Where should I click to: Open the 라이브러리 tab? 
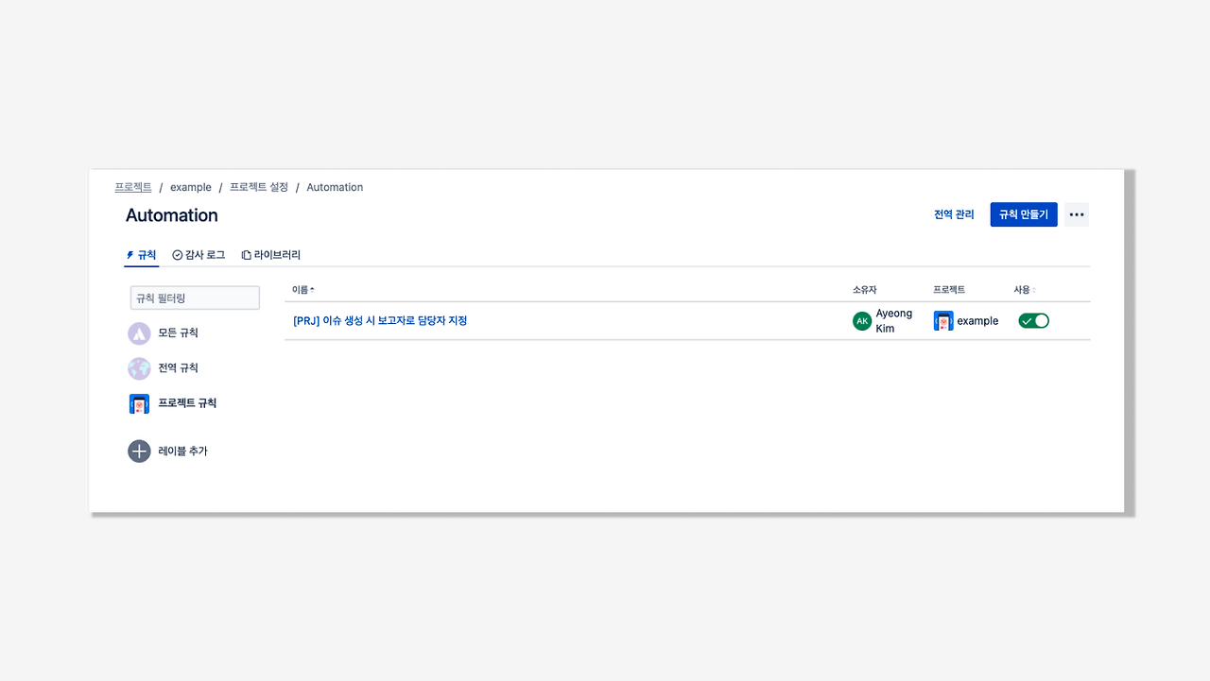point(271,255)
